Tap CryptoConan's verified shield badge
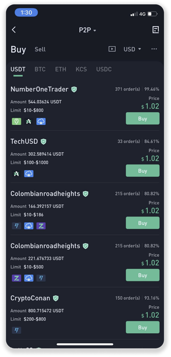The width and height of the screenshot is (171, 357). [x=56, y=298]
